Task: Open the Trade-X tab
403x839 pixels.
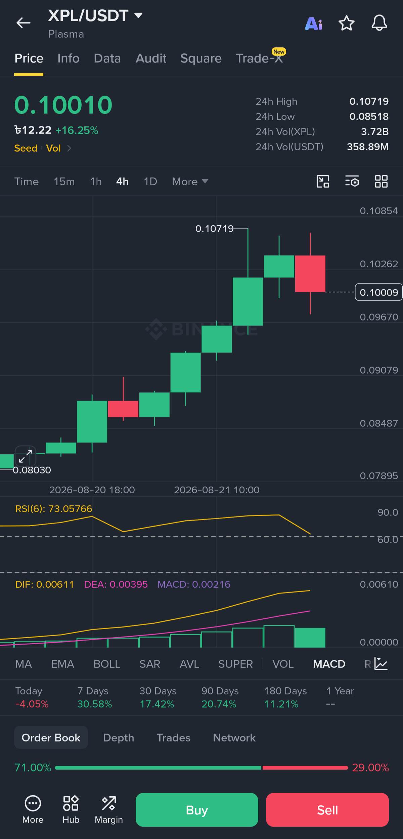Action: coord(260,59)
